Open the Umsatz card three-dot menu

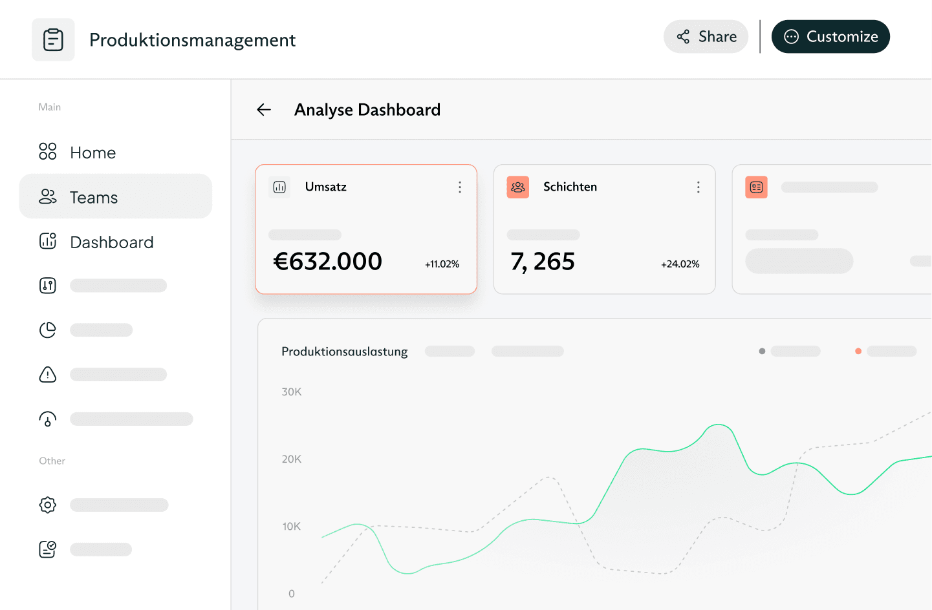click(460, 187)
